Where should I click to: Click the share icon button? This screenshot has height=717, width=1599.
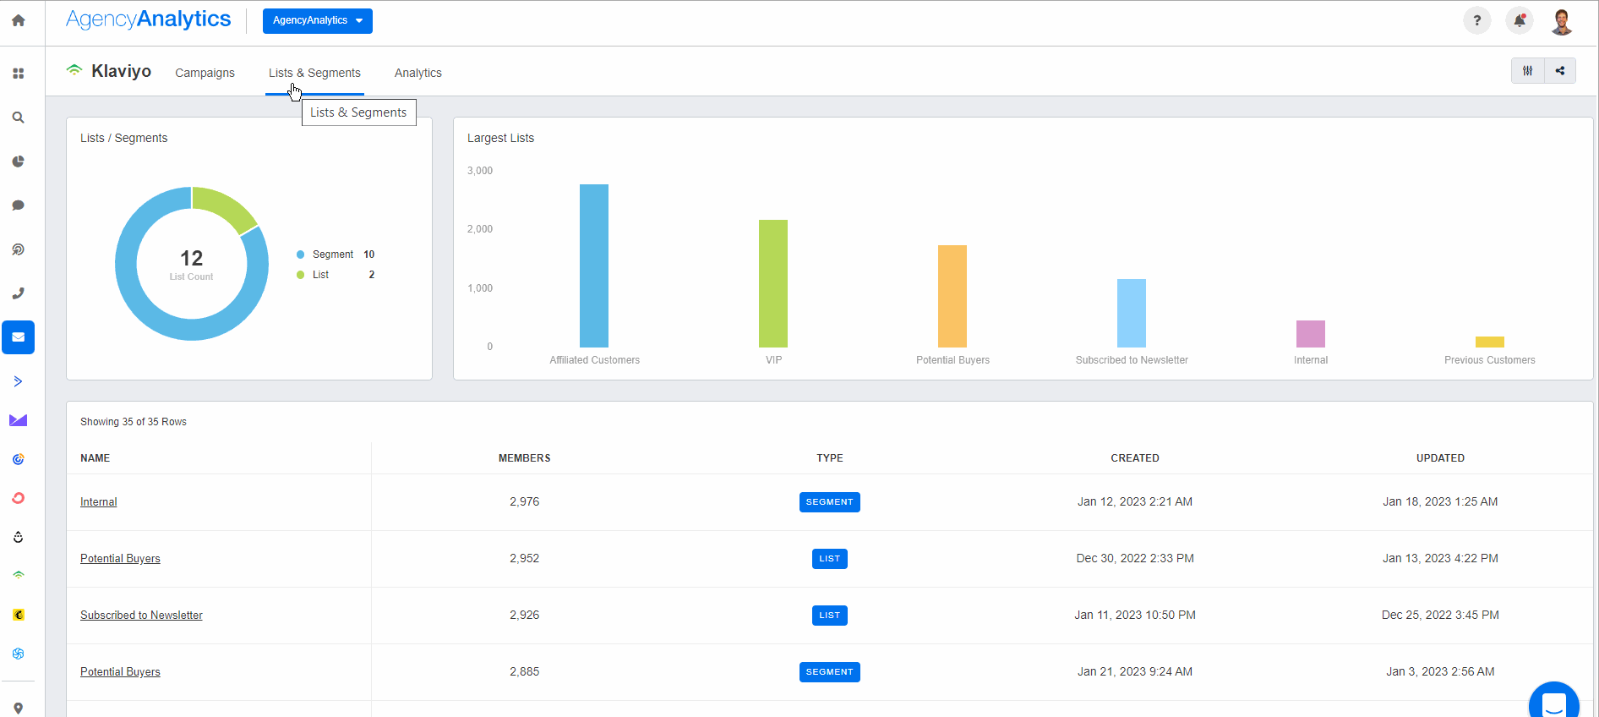click(1560, 71)
